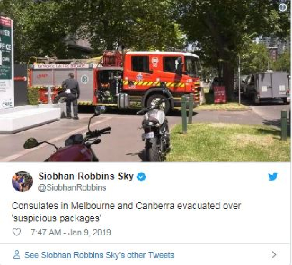
Task: Click the blue verified badge
Action: (x=141, y=177)
